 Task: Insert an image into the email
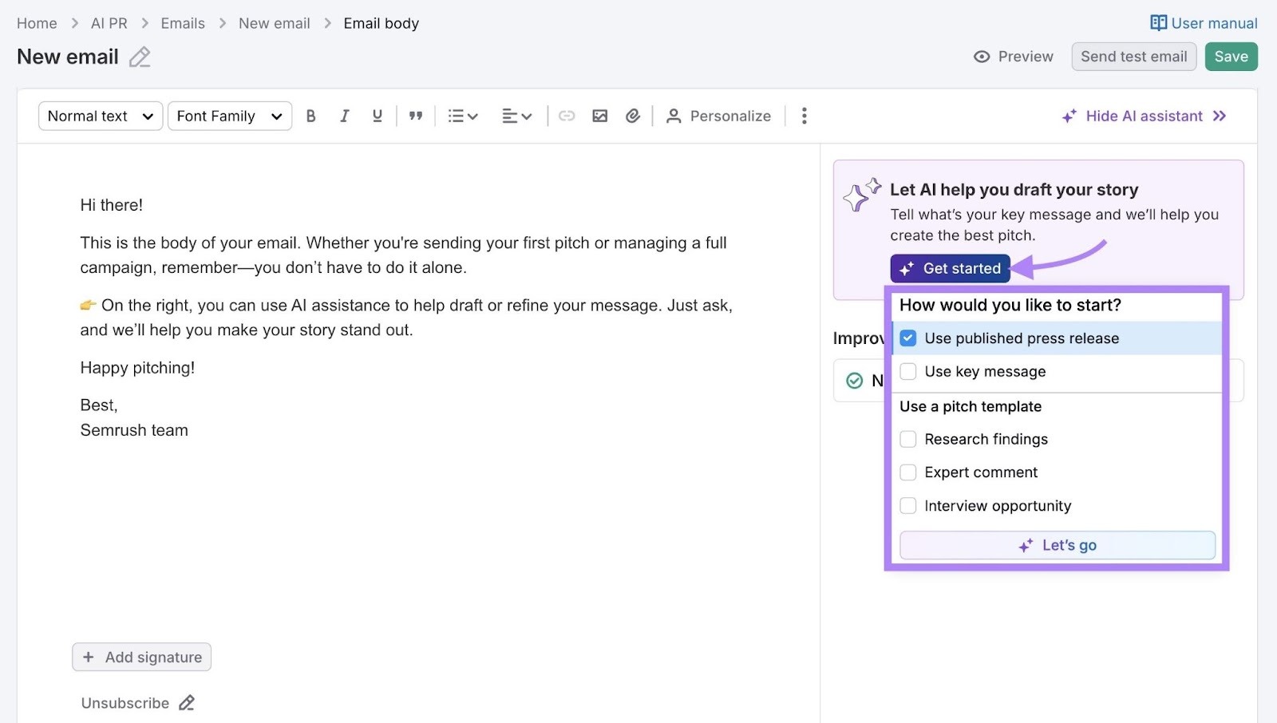point(601,116)
